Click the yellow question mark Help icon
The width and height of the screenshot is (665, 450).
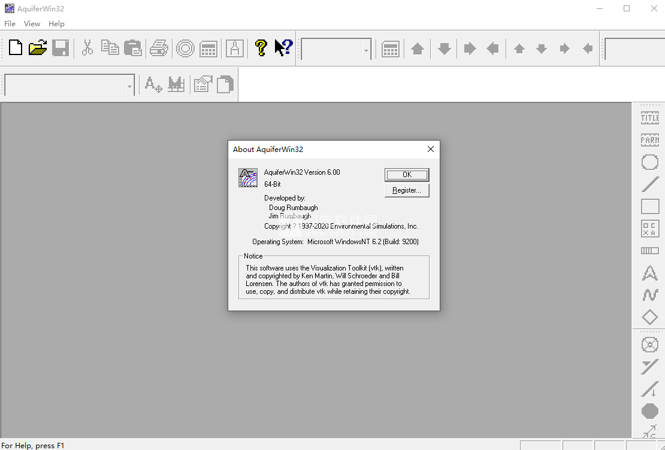[261, 48]
